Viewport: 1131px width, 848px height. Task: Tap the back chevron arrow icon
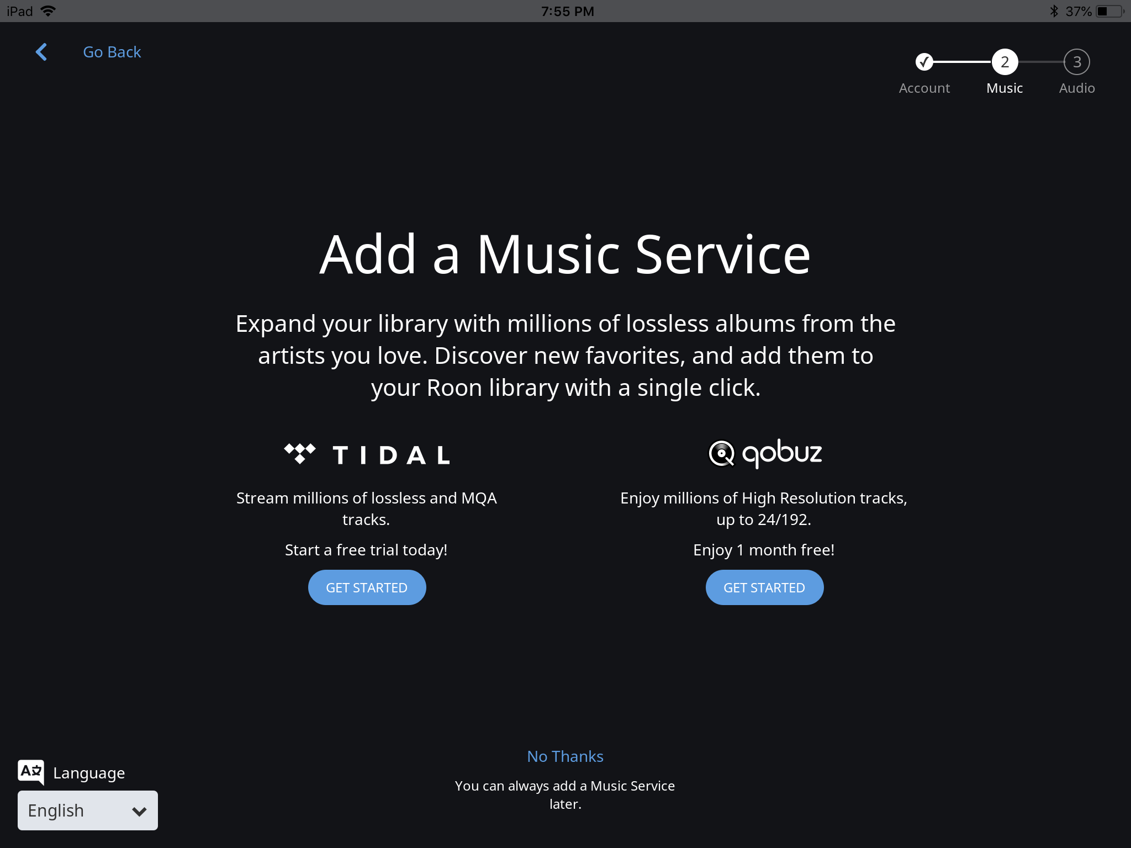point(41,52)
